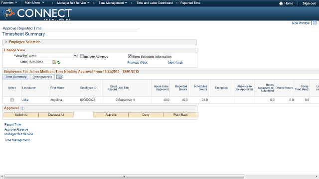Open the date calendar picker icon

(54, 62)
